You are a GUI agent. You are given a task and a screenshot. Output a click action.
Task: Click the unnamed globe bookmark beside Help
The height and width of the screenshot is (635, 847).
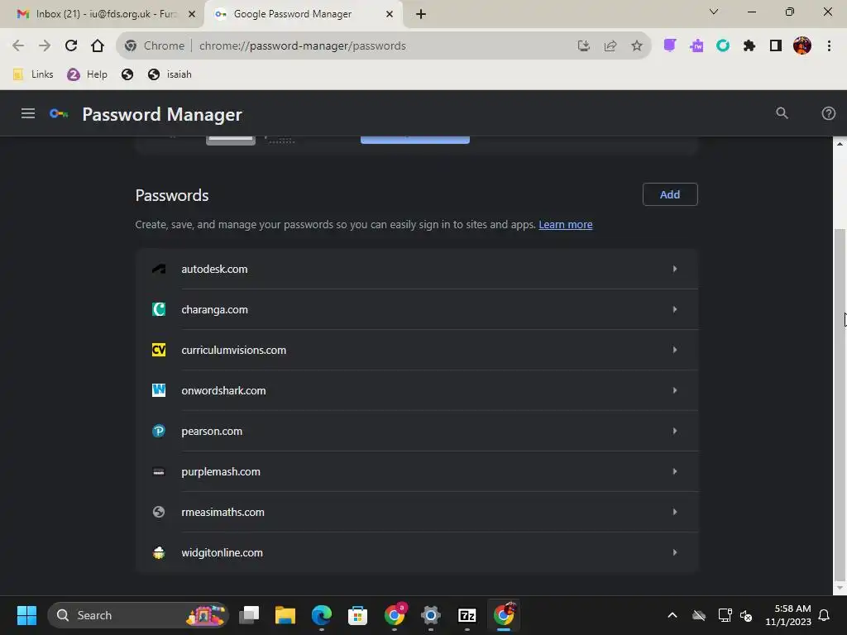127,74
